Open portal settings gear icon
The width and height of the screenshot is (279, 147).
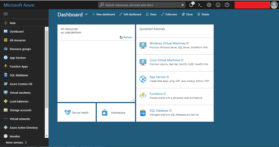point(209,5)
